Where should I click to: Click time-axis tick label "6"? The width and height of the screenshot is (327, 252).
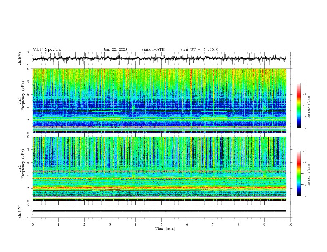tap(187, 224)
